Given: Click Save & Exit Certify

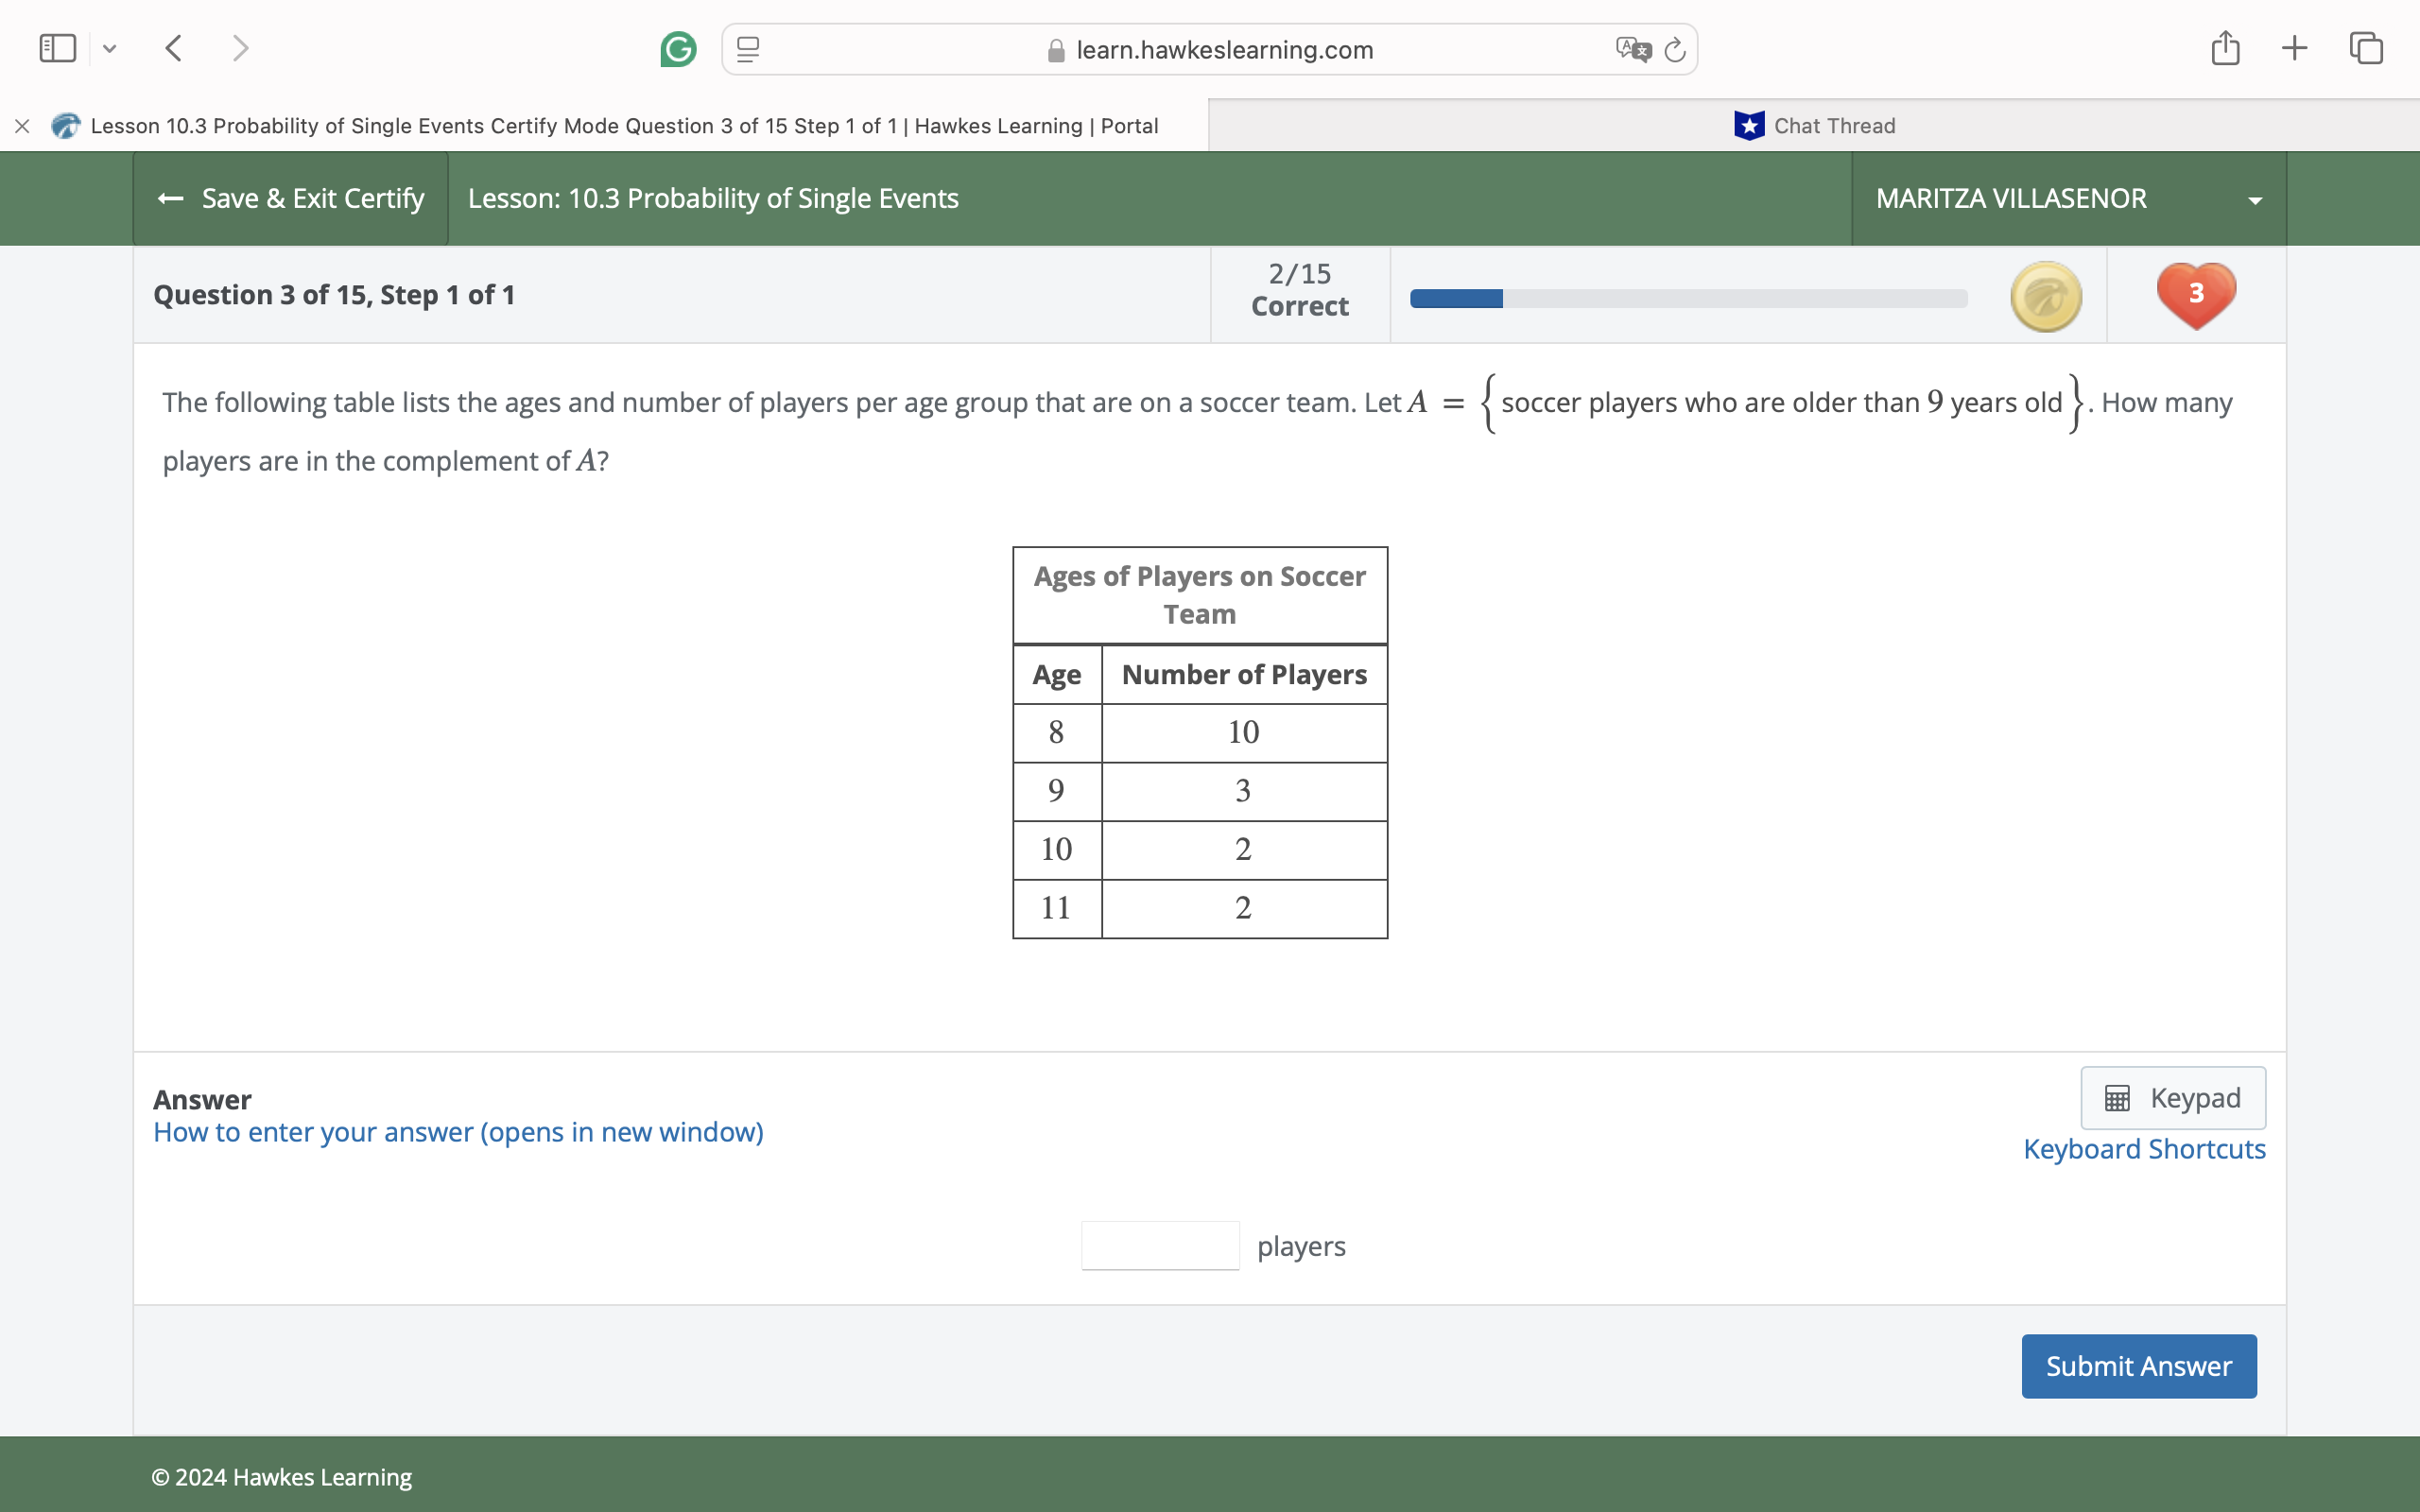Looking at the screenshot, I should pos(290,198).
